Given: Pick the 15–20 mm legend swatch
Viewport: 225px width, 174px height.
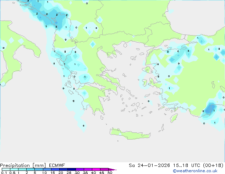Looking at the screenshot, I should 55,169.
